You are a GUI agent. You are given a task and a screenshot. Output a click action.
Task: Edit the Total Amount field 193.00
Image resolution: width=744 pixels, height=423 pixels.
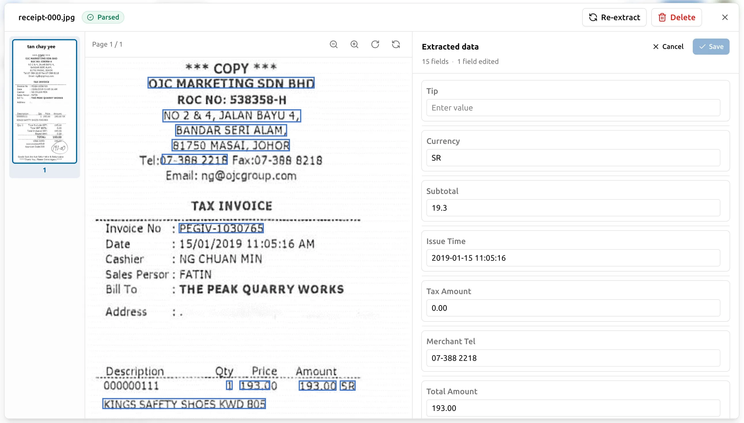coord(573,408)
